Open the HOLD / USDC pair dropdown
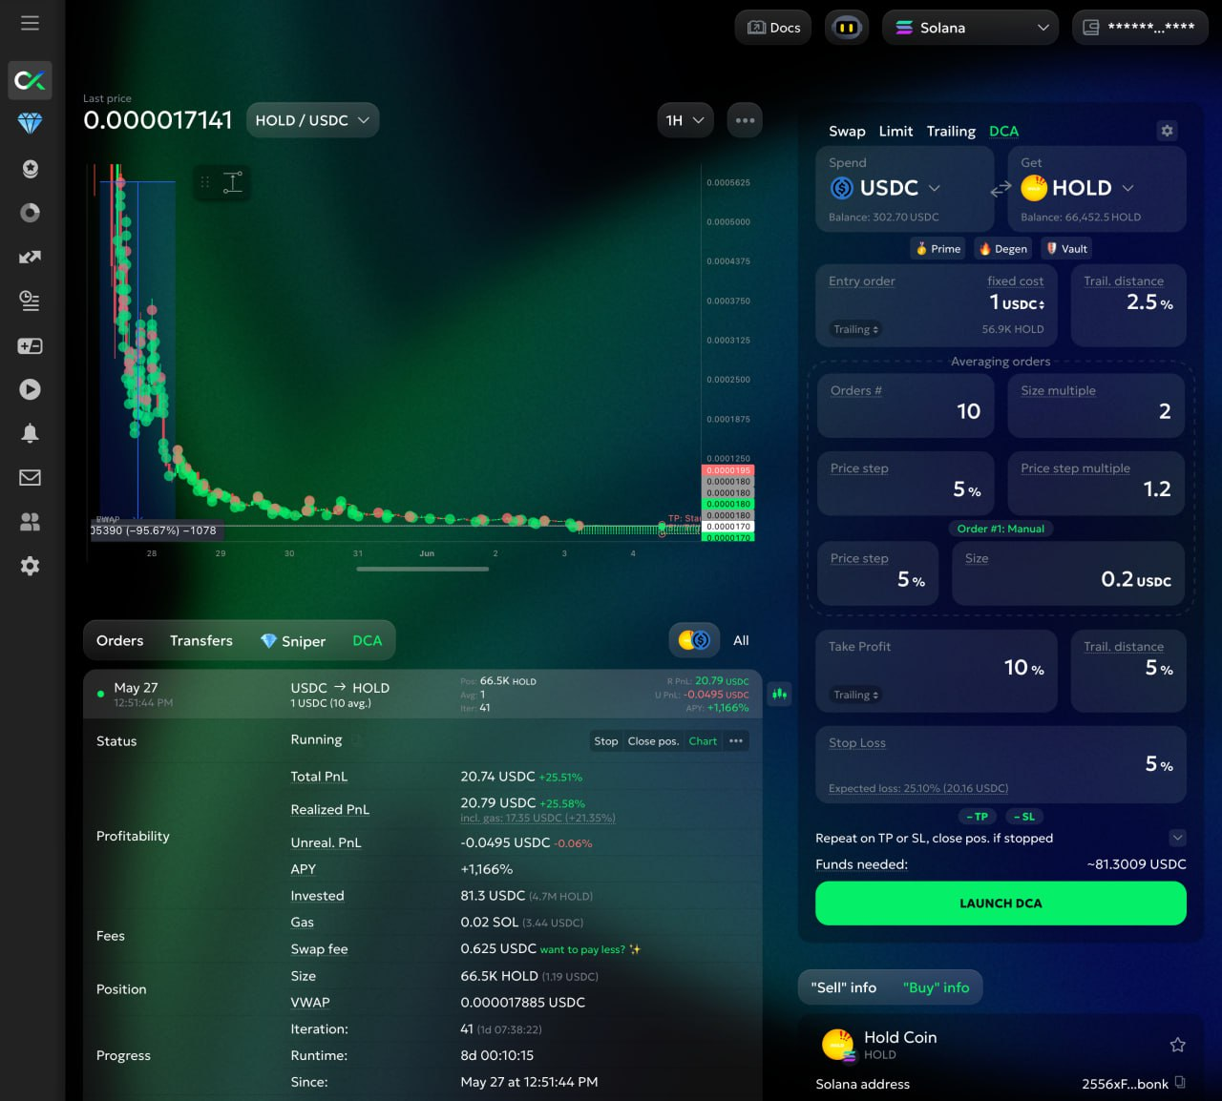The width and height of the screenshot is (1222, 1101). click(x=312, y=120)
